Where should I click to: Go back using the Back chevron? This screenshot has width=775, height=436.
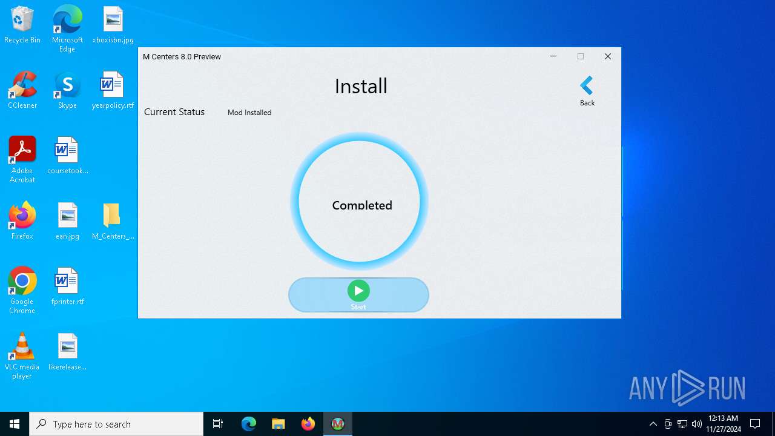[587, 91]
